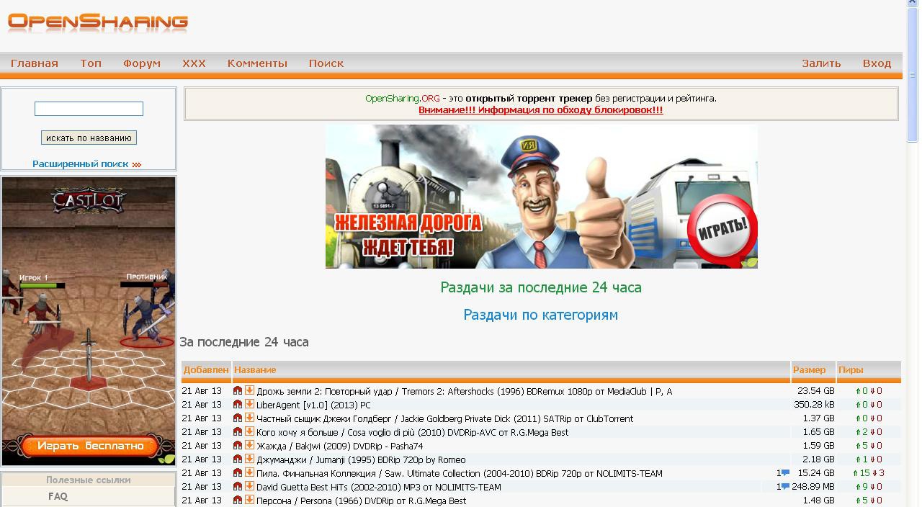Sort table by Добавлен column

pos(206,369)
